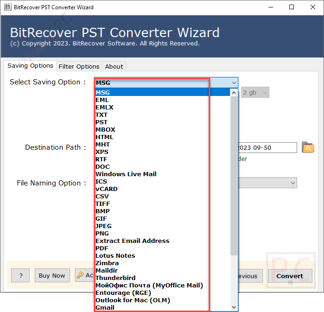This screenshot has height=312, width=324.
Task: Click the dropdown list scrollbar thumb
Action: [234, 176]
